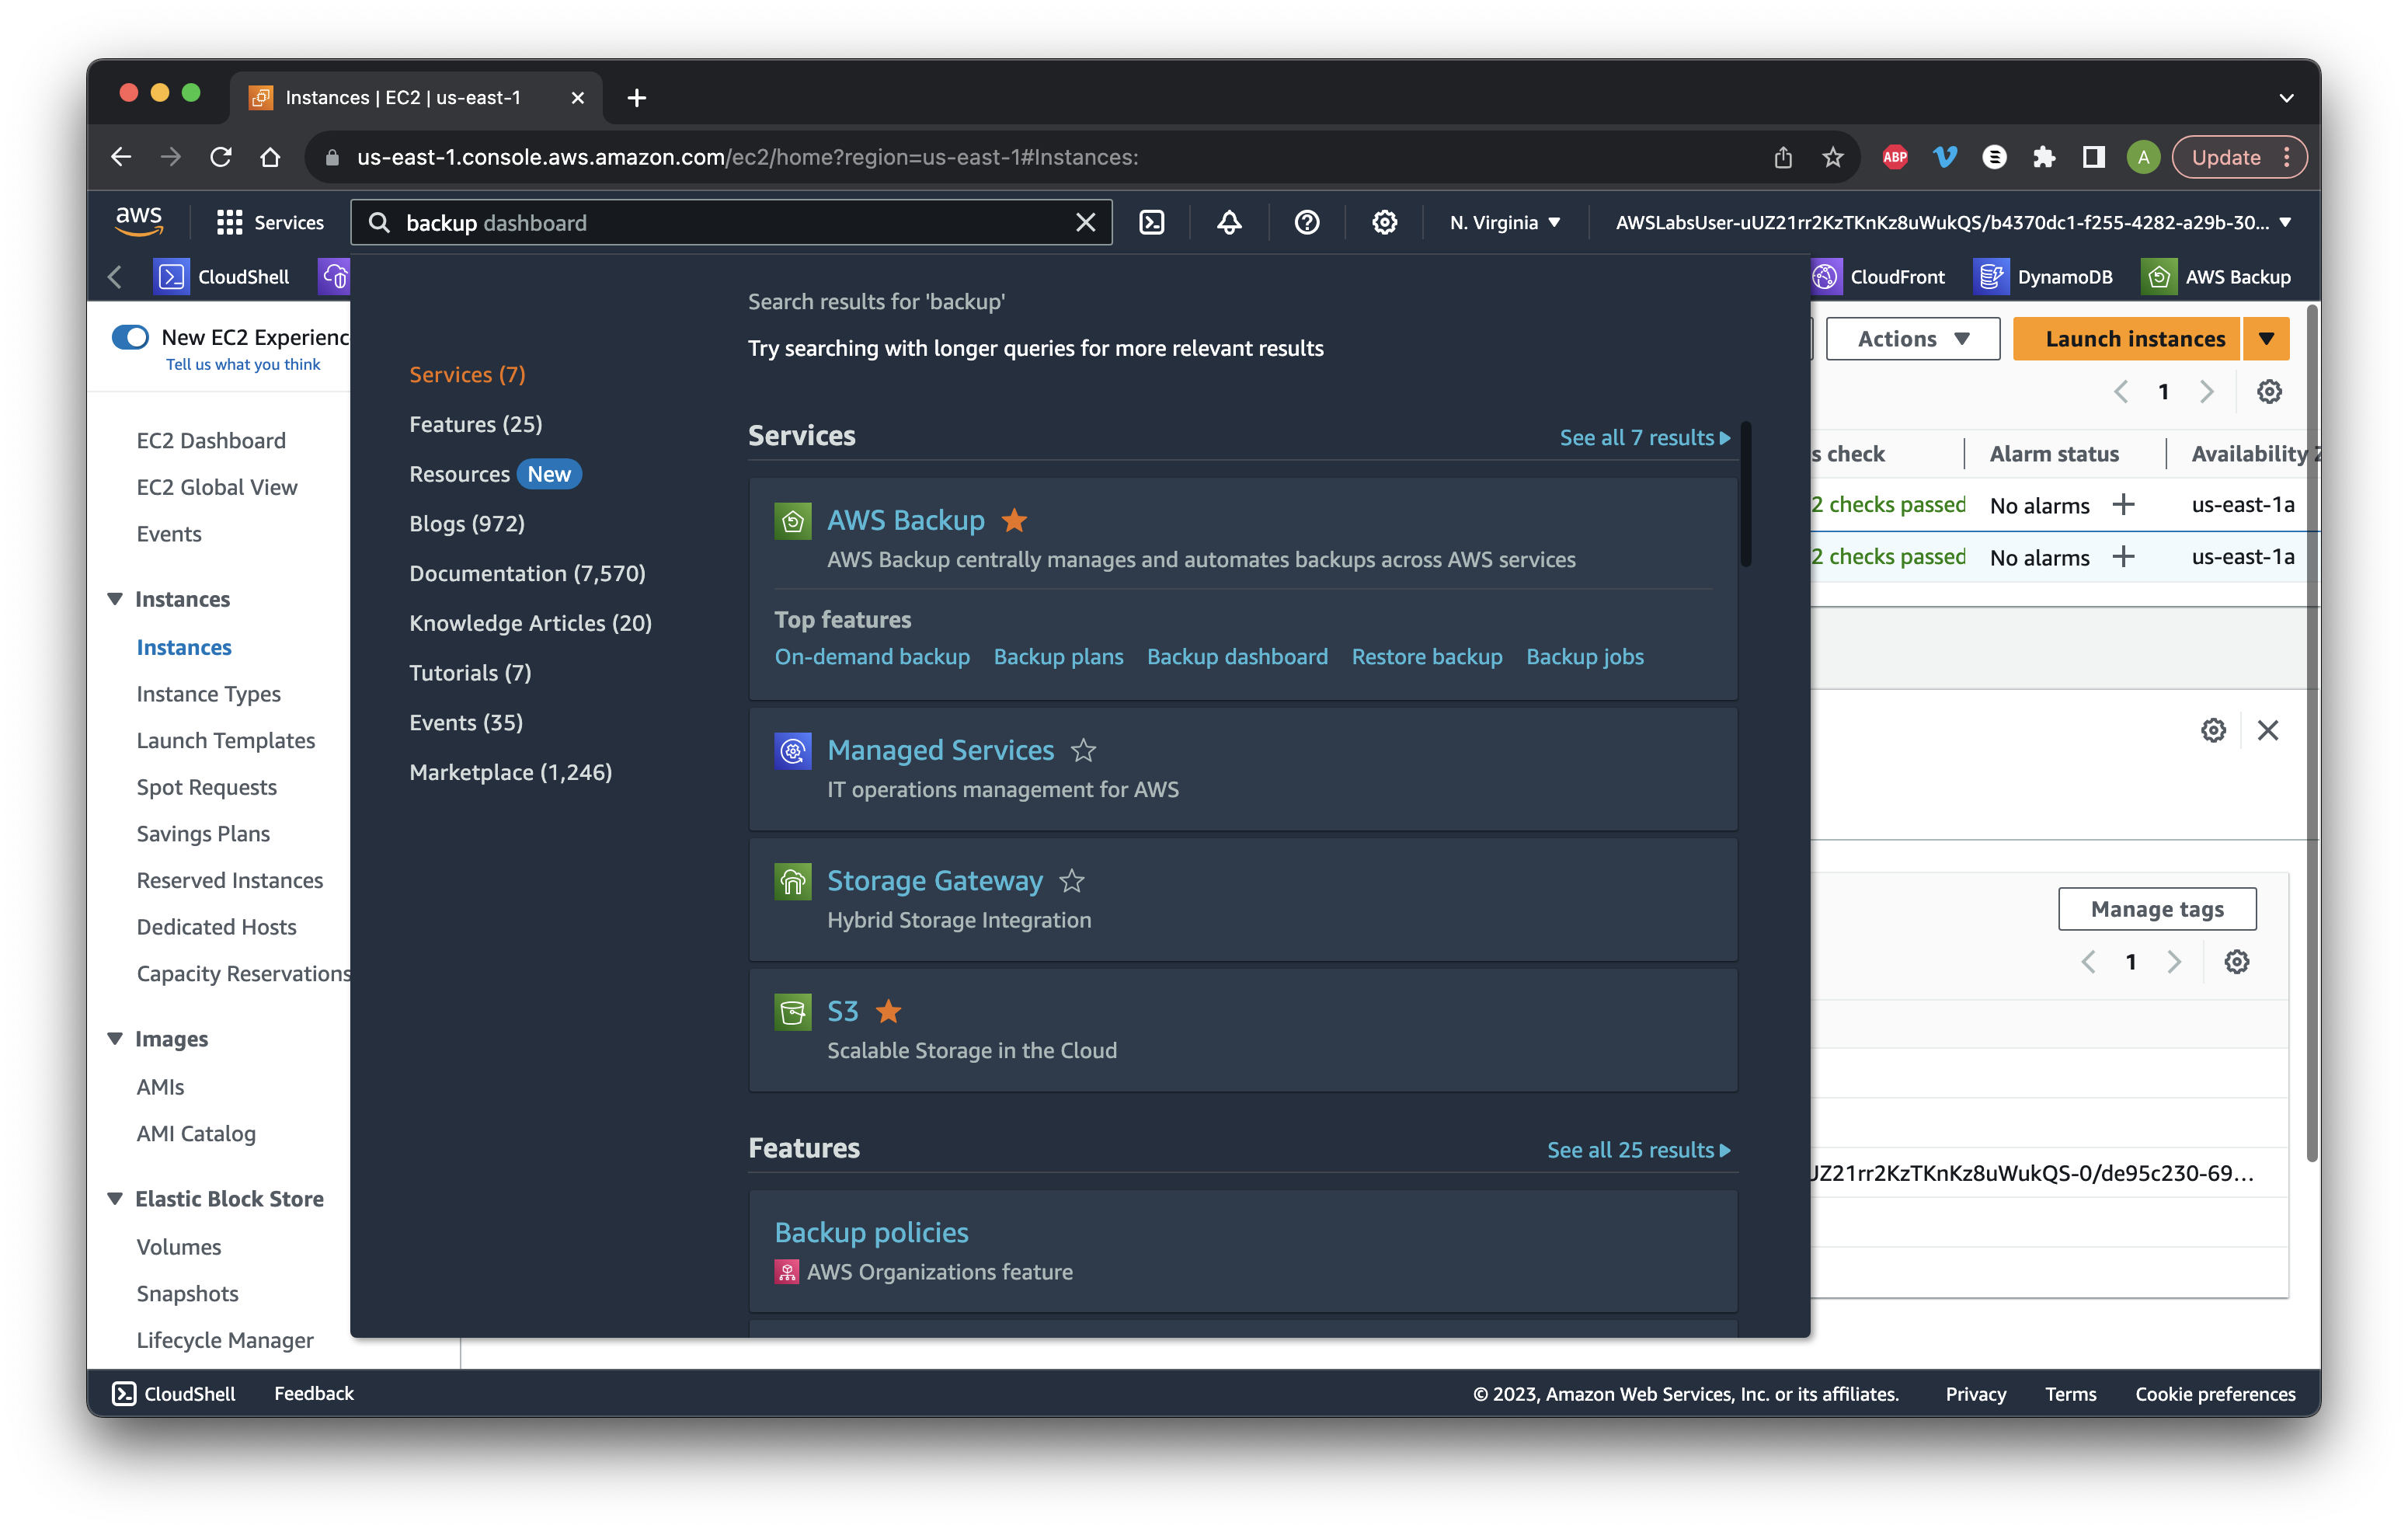Viewport: 2408px width, 1532px height.
Task: Open the Actions dropdown
Action: pos(1912,339)
